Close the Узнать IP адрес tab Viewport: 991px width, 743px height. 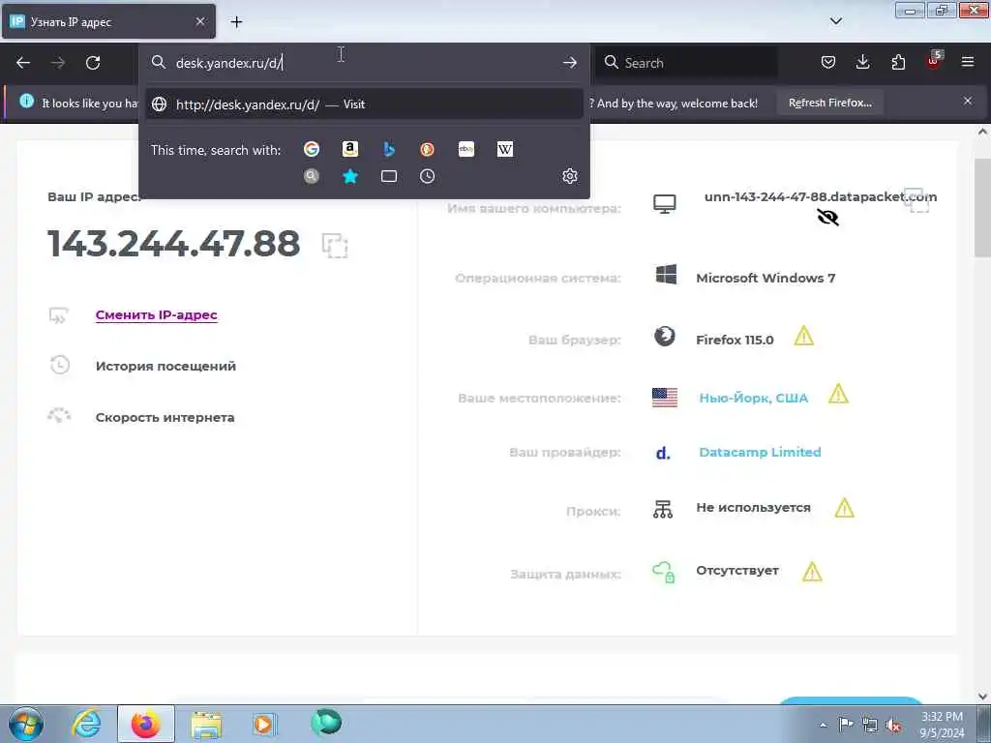[200, 21]
